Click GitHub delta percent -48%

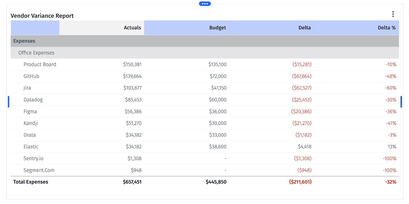[391, 76]
